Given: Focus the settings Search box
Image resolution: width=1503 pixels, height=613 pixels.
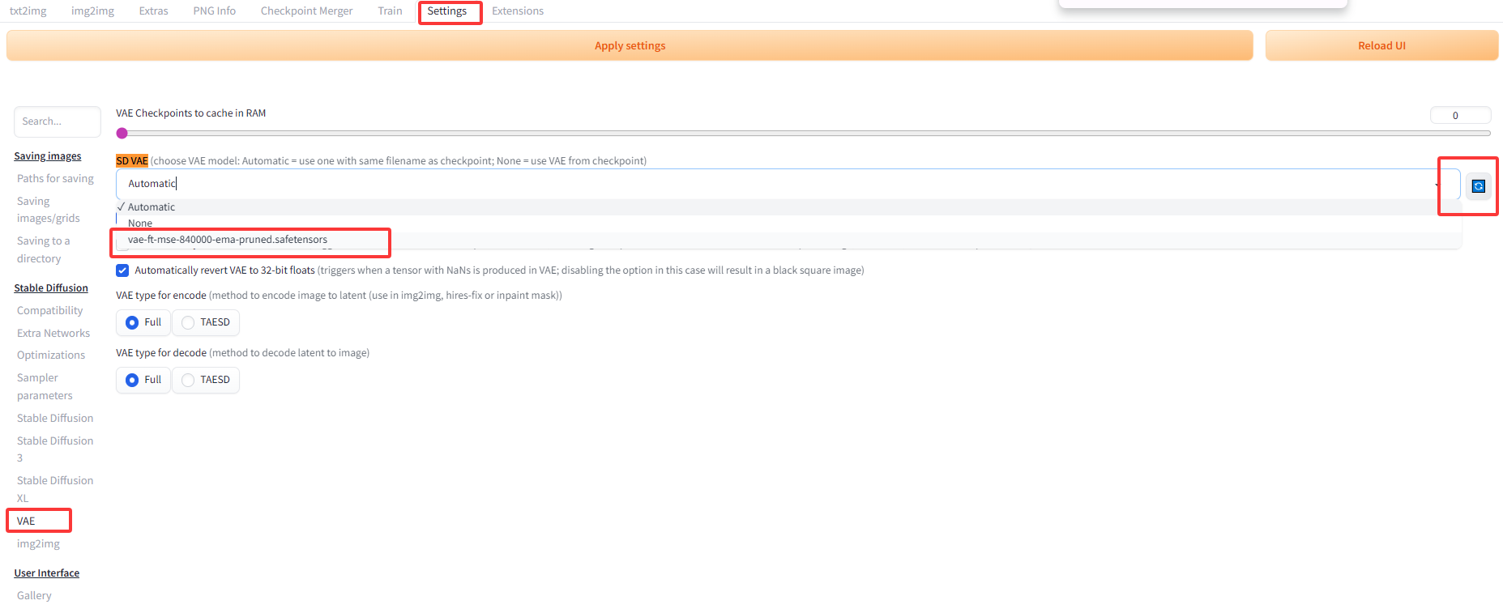Looking at the screenshot, I should (57, 121).
